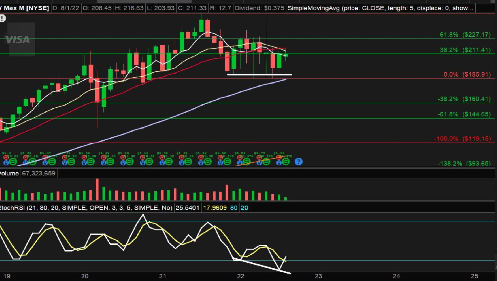Click the oversold level value 20

[244, 208]
